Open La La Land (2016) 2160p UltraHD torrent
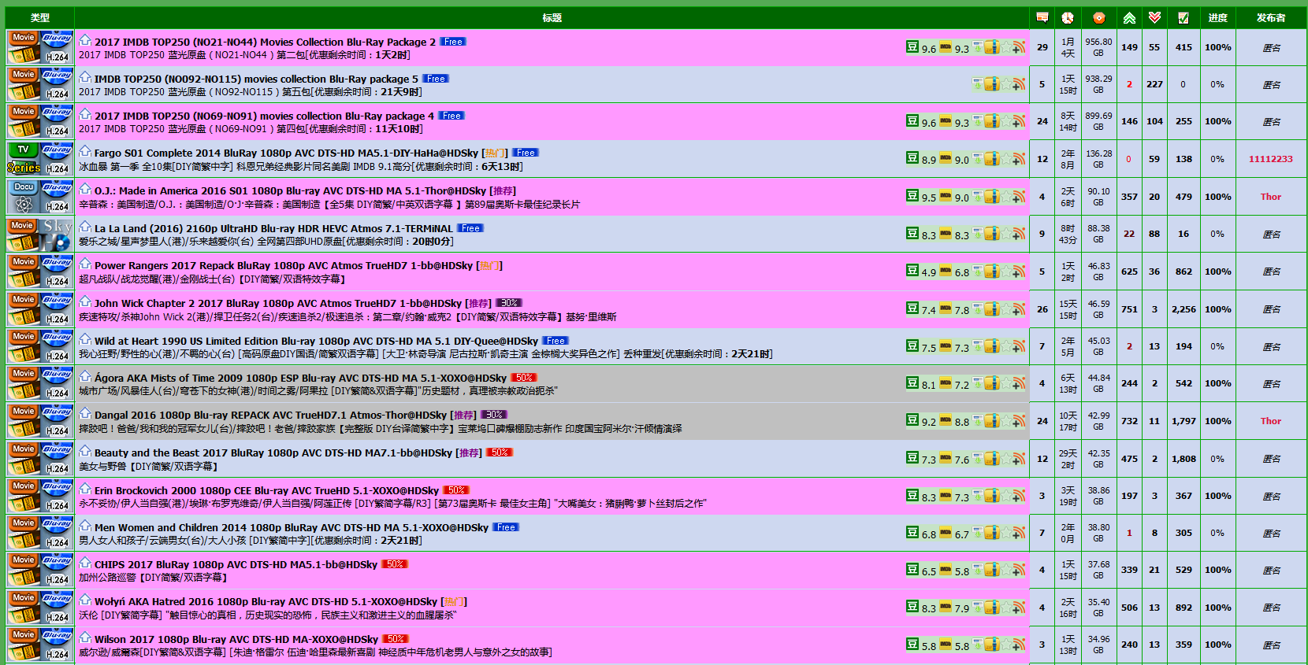 [x=273, y=228]
